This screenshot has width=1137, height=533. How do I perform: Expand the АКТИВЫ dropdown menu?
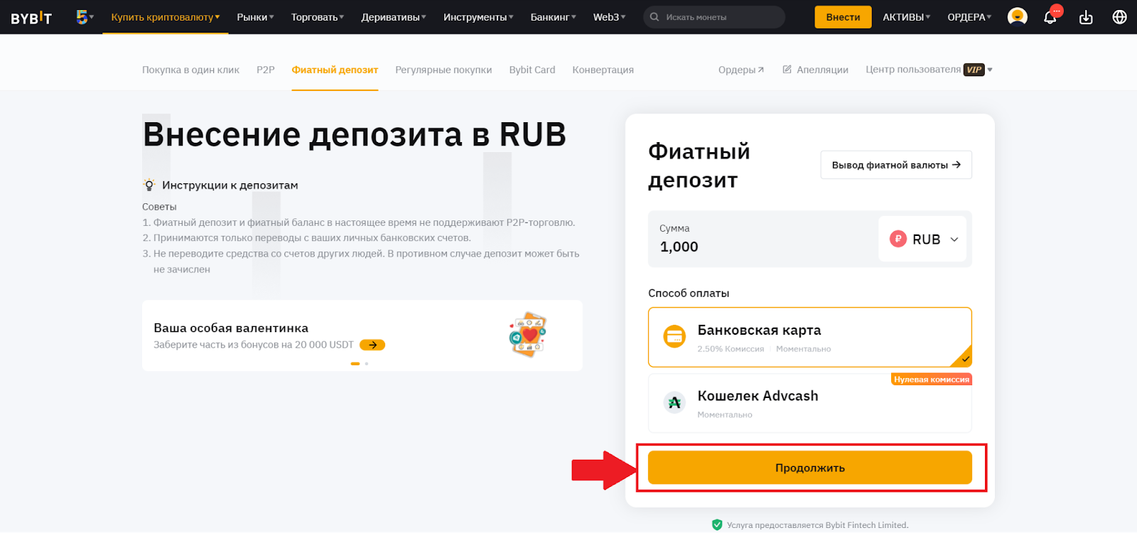click(906, 17)
